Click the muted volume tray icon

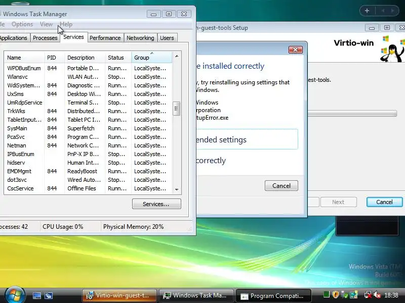point(377,294)
